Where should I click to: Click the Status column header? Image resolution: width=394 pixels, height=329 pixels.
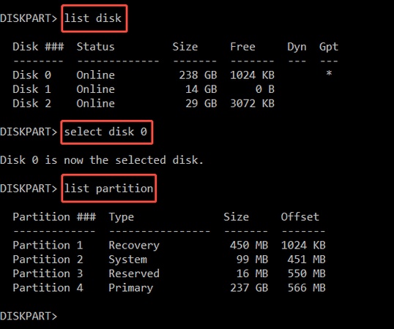95,47
